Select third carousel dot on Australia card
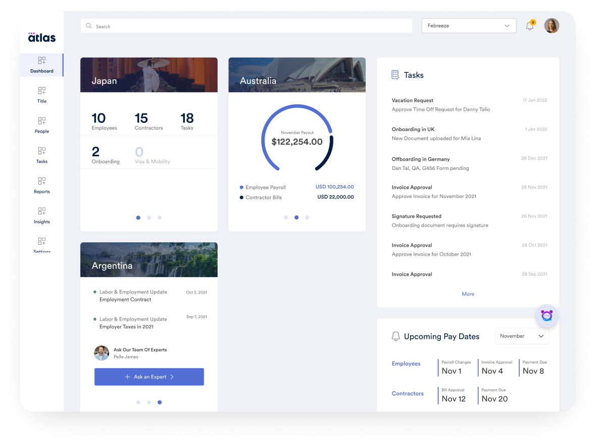Image resolution: width=596 pixels, height=444 pixels. [x=307, y=217]
